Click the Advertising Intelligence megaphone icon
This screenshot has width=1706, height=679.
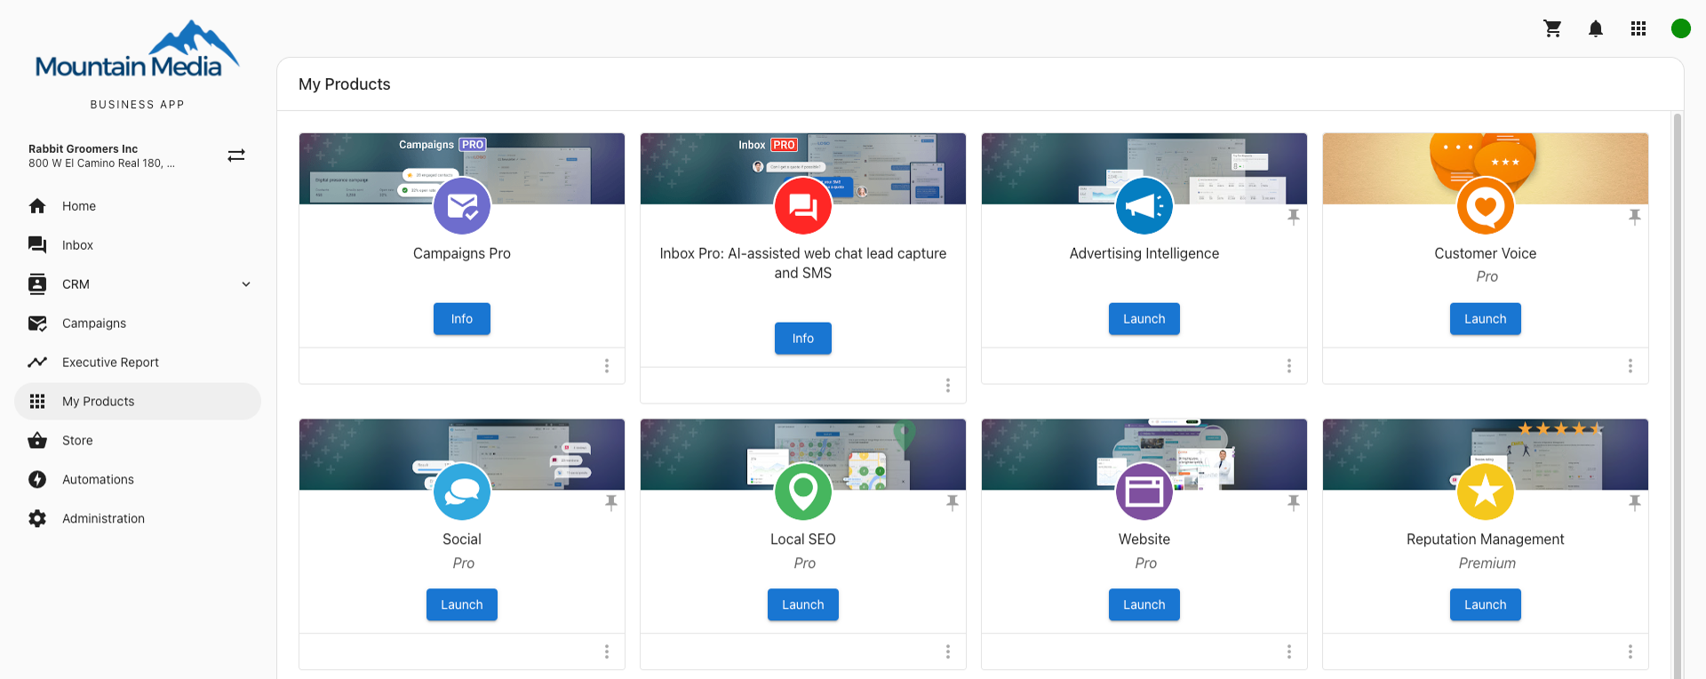coord(1144,206)
